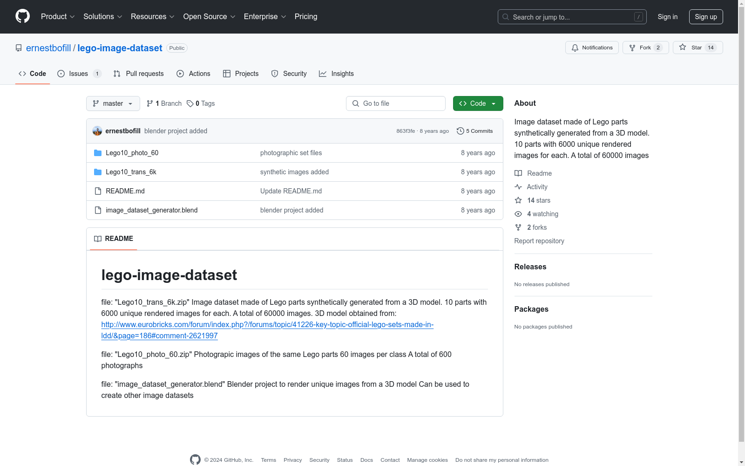Switch to the repository Security tab

click(x=289, y=74)
